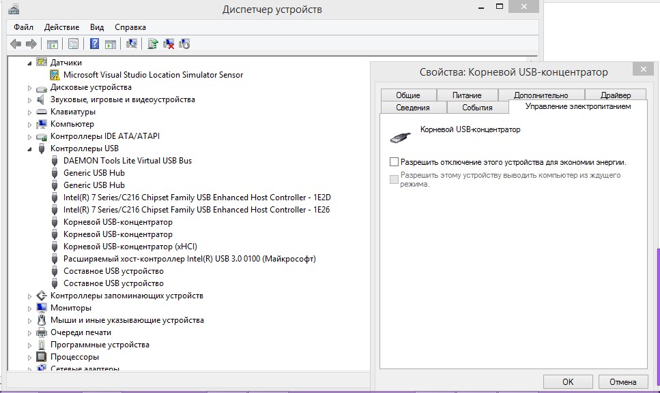This screenshot has height=393, width=660.
Task: Expand the Очереди печати node
Action: (x=29, y=332)
